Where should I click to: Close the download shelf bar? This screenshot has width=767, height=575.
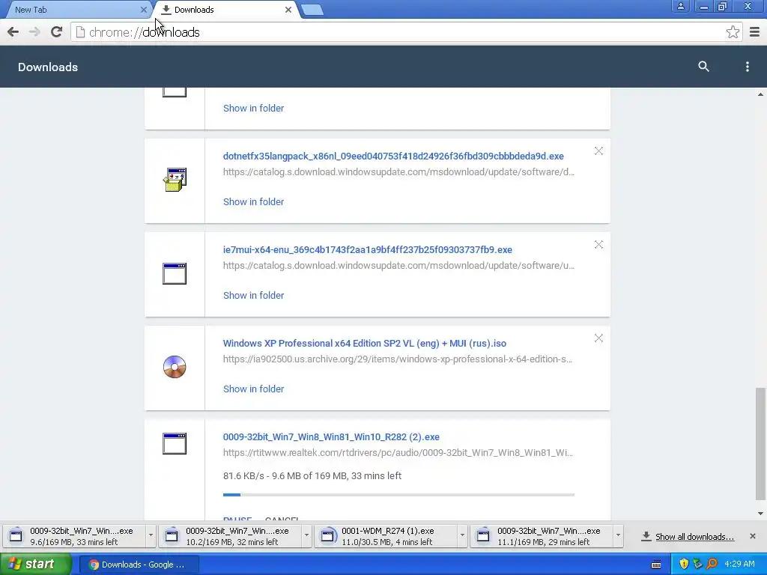pos(752,536)
